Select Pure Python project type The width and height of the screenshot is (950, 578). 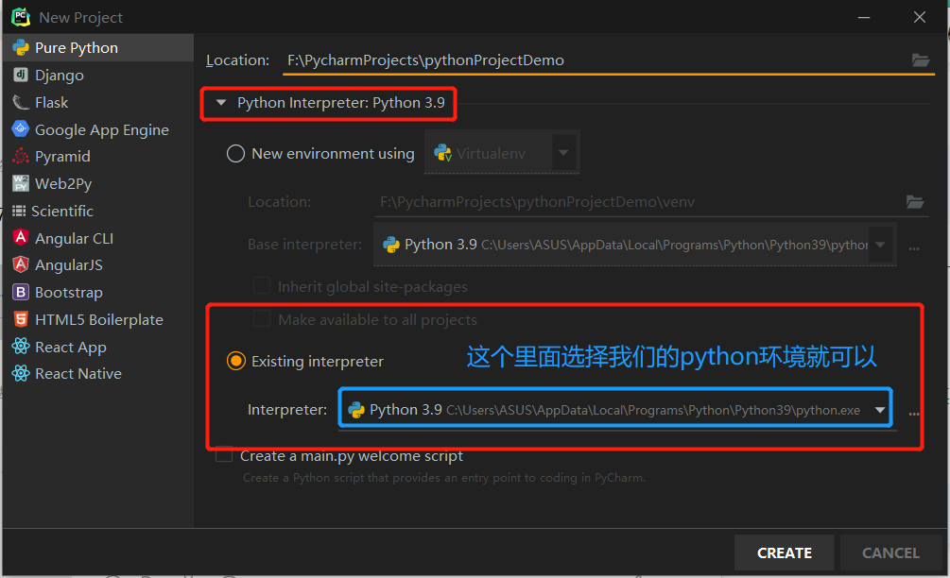pos(98,48)
